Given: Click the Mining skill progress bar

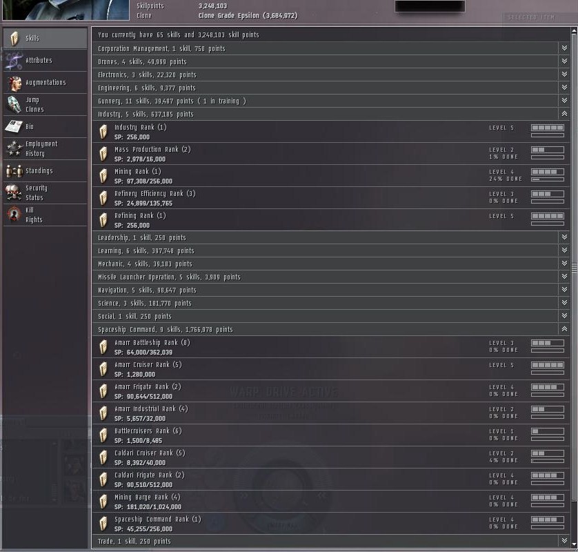Looking at the screenshot, I should pyautogui.click(x=548, y=179).
